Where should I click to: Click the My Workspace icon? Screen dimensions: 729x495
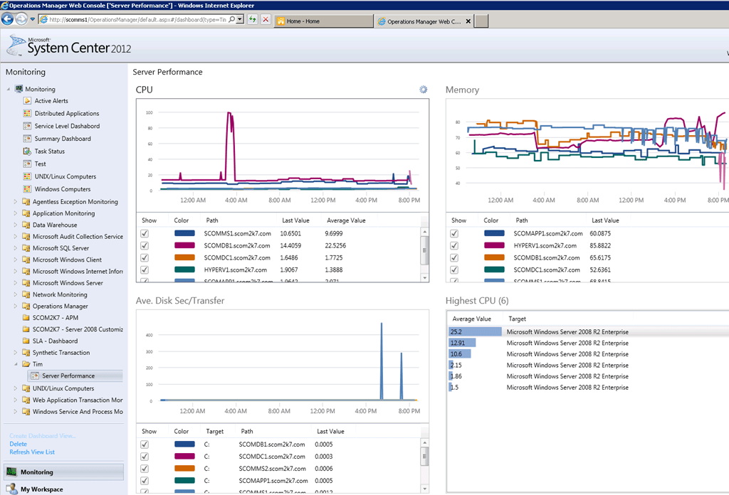coord(11,489)
